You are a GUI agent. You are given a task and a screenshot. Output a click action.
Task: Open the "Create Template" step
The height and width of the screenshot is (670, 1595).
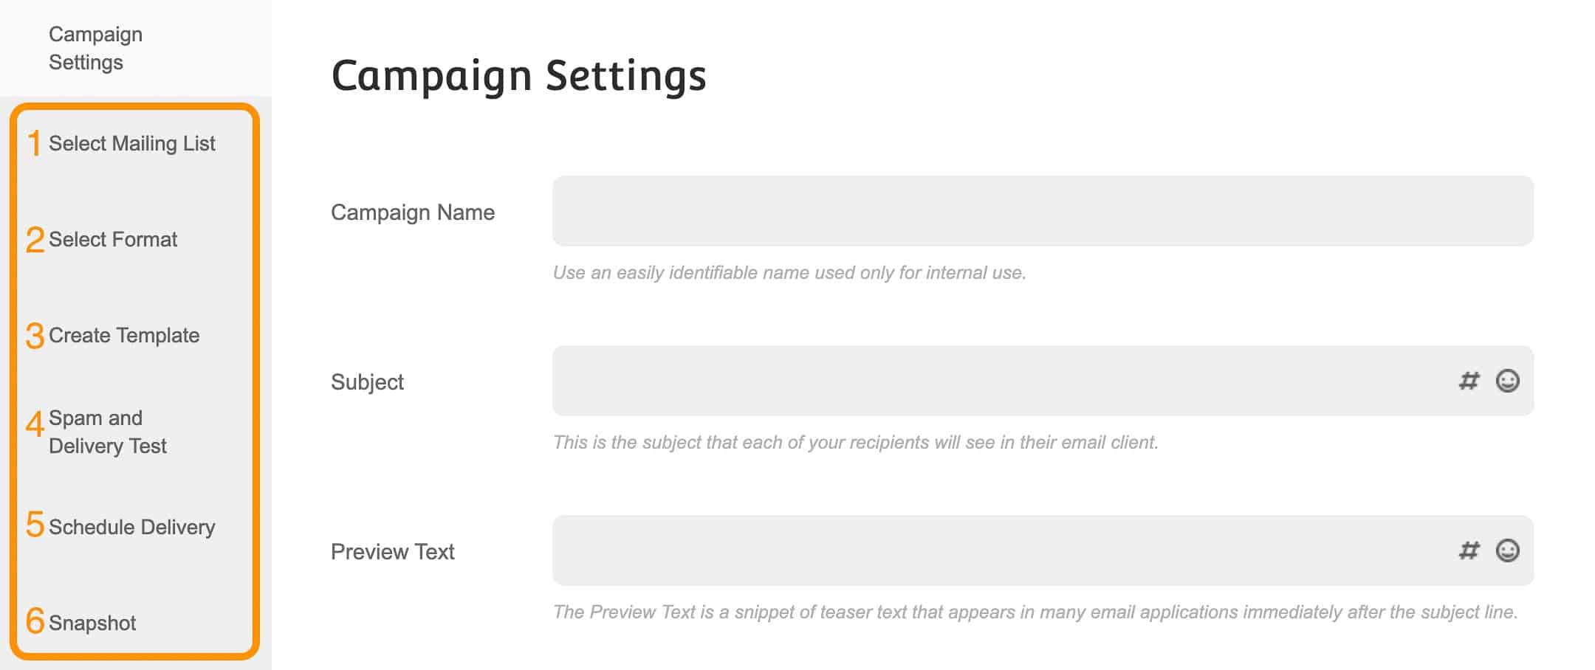pos(123,335)
